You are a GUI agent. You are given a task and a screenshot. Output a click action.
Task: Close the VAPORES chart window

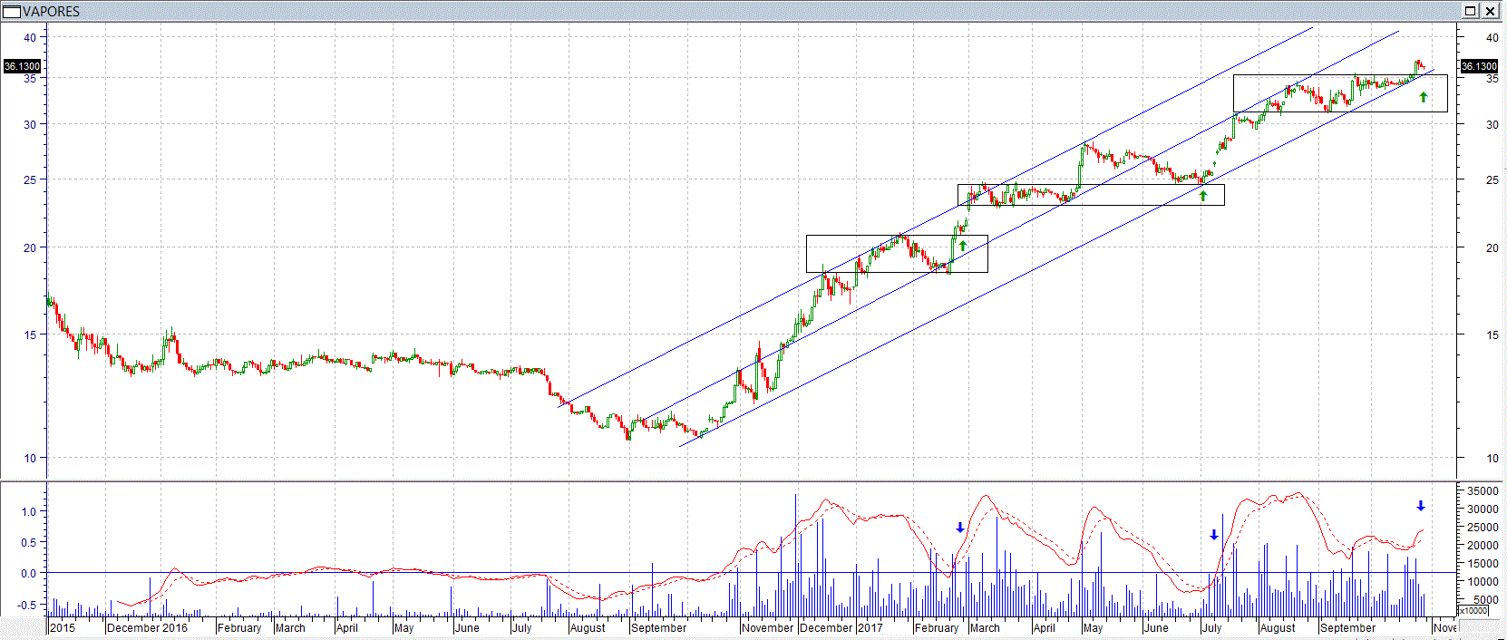click(1490, 11)
